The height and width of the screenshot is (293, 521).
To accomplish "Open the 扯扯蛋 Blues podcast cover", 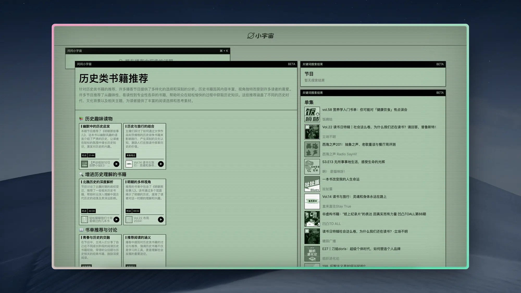I will tap(312, 184).
